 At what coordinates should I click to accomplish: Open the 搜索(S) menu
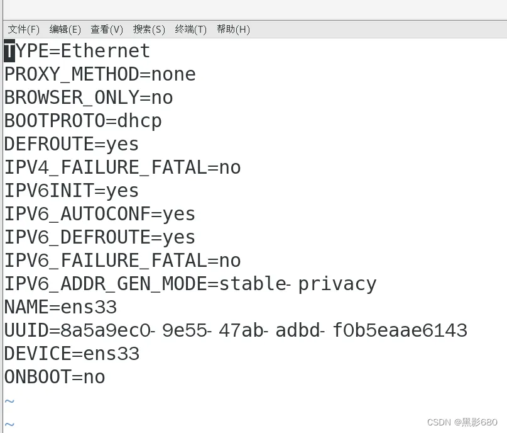tap(149, 30)
